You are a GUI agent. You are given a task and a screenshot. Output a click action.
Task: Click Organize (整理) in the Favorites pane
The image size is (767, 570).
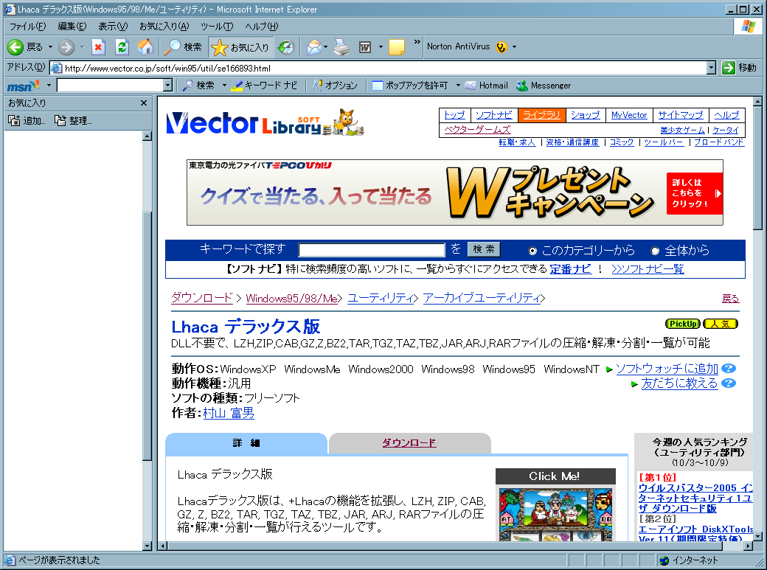click(73, 120)
